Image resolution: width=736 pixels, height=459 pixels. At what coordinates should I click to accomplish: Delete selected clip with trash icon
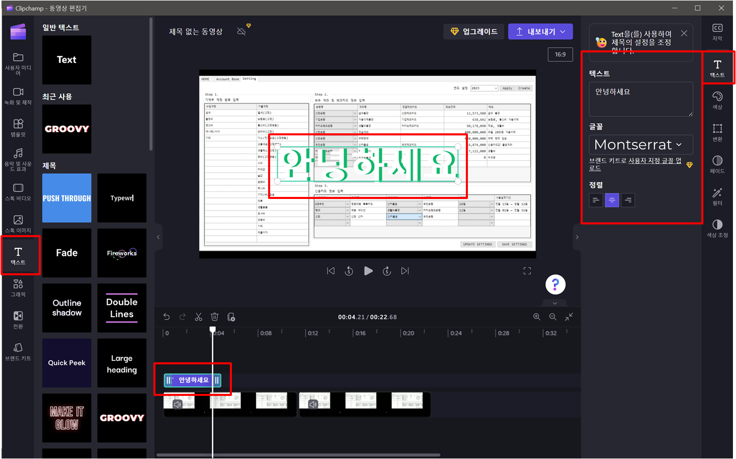click(215, 317)
